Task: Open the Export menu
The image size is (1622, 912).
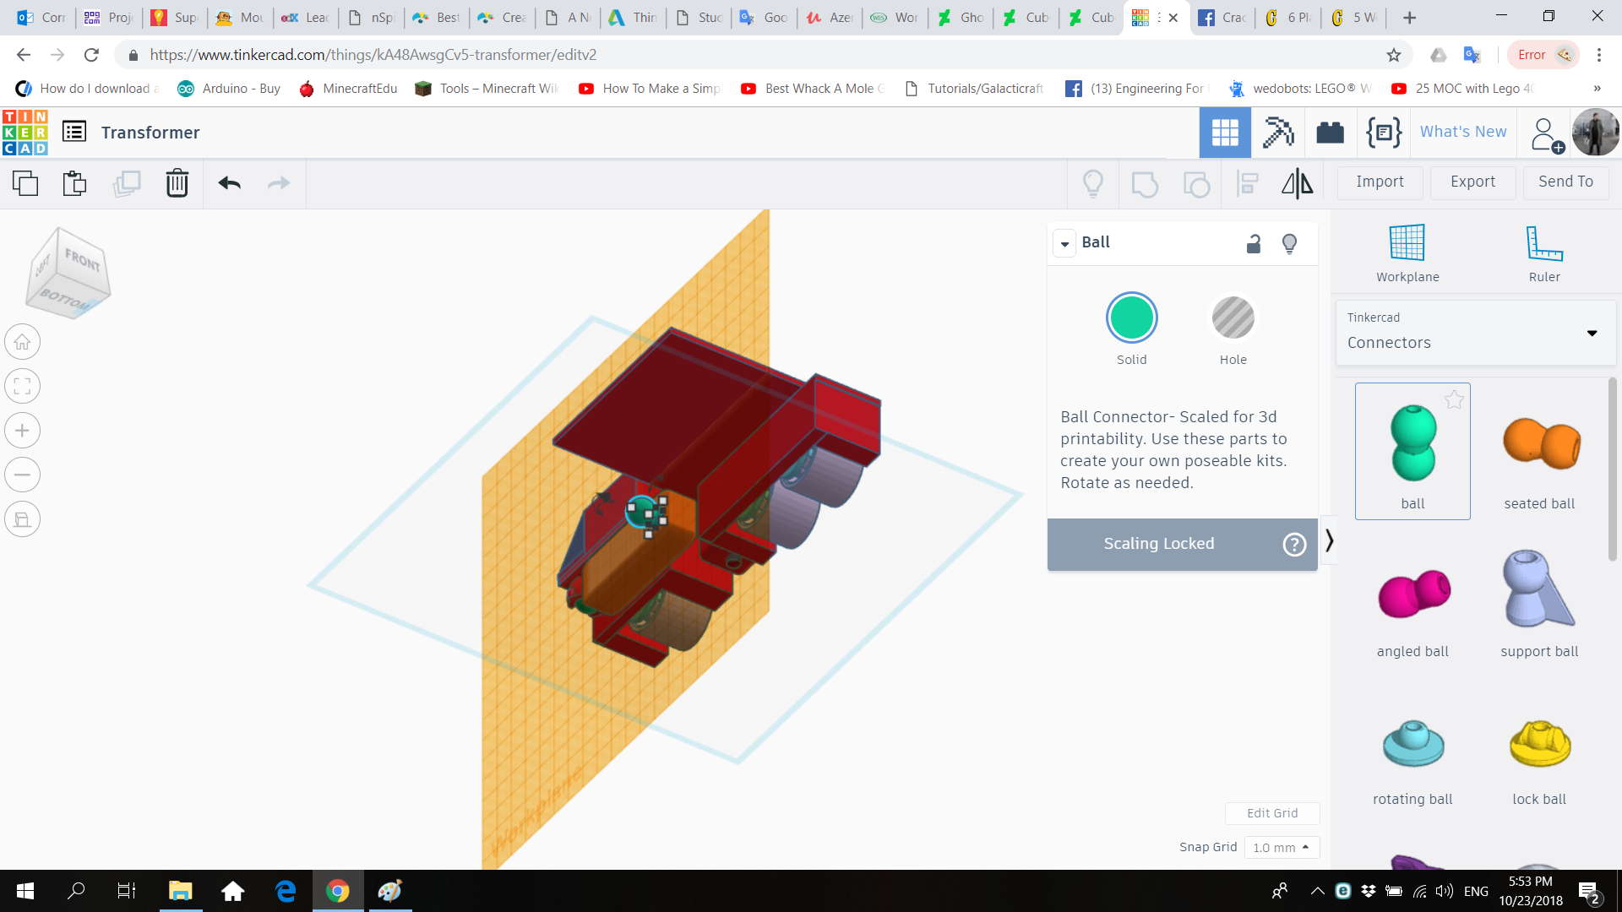Action: coord(1472,182)
